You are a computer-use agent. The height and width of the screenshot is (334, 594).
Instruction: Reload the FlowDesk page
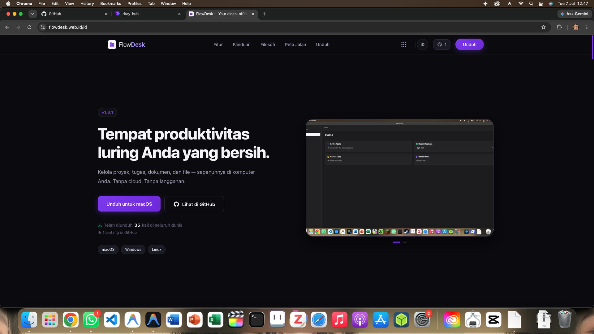29,27
